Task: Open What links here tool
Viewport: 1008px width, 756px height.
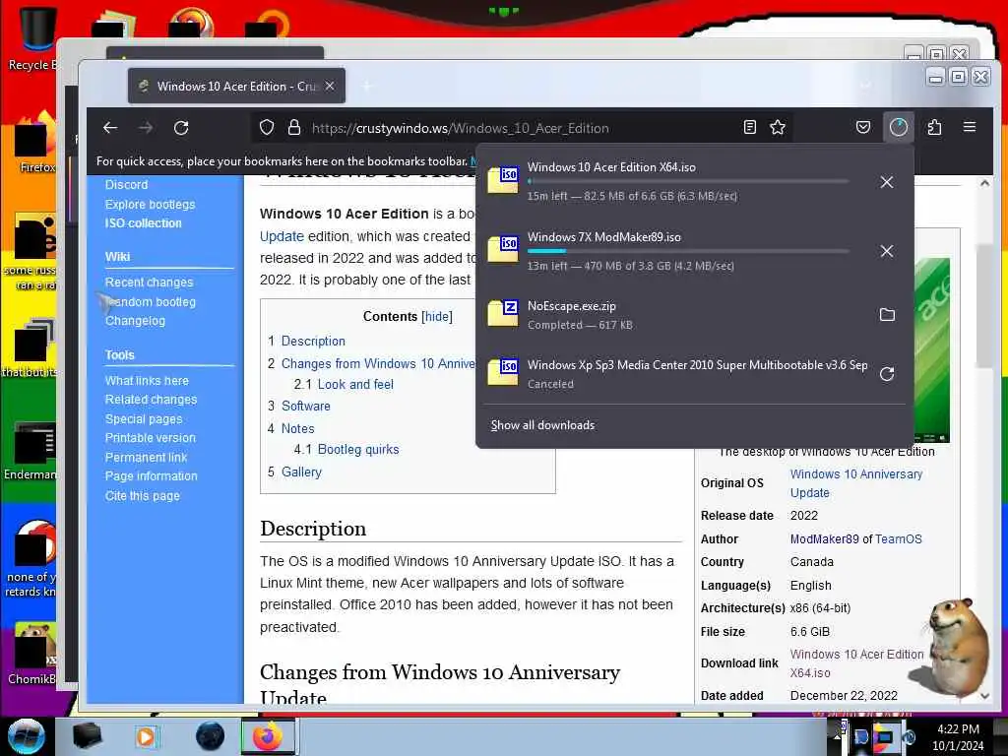Action: (147, 381)
